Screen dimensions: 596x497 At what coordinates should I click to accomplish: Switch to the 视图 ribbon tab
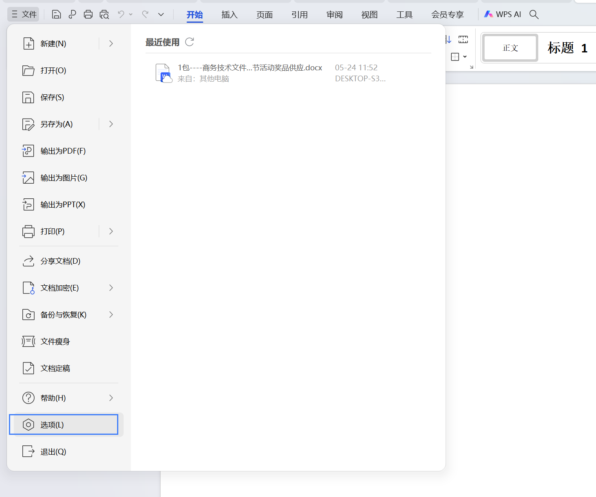[x=370, y=15]
